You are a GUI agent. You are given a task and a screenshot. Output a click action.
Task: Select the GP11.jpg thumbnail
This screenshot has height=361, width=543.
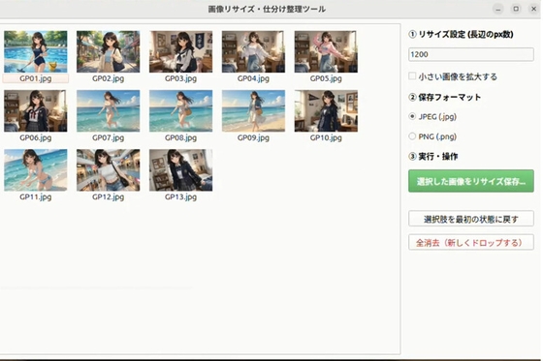(36, 169)
